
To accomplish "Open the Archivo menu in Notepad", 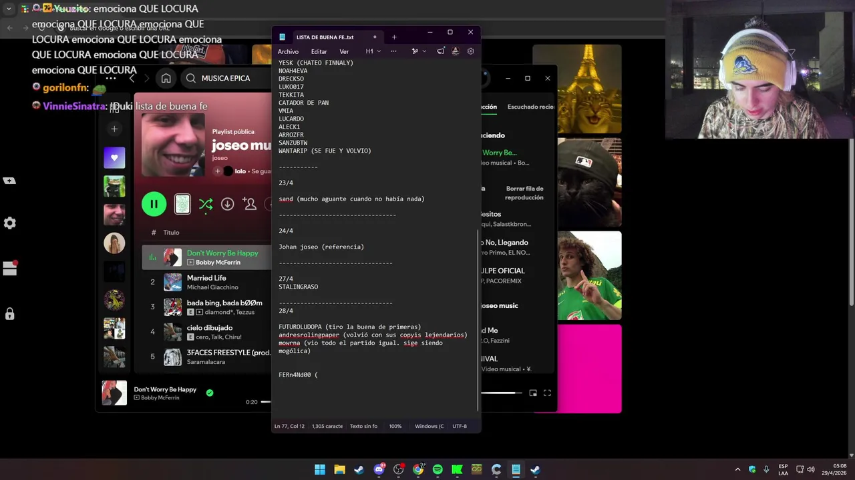I will coord(288,51).
